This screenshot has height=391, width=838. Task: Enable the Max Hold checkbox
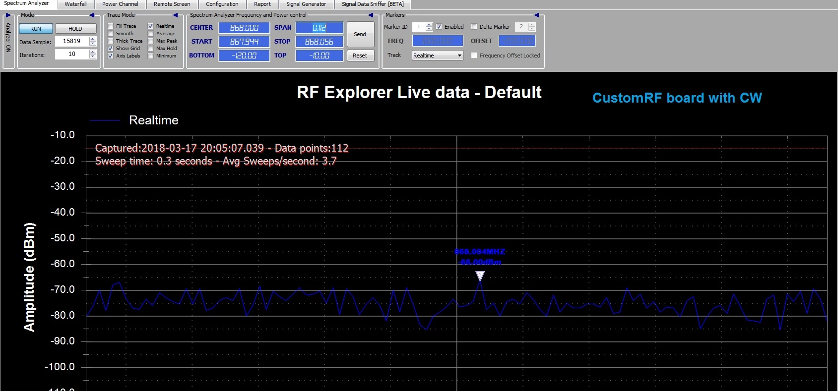150,49
